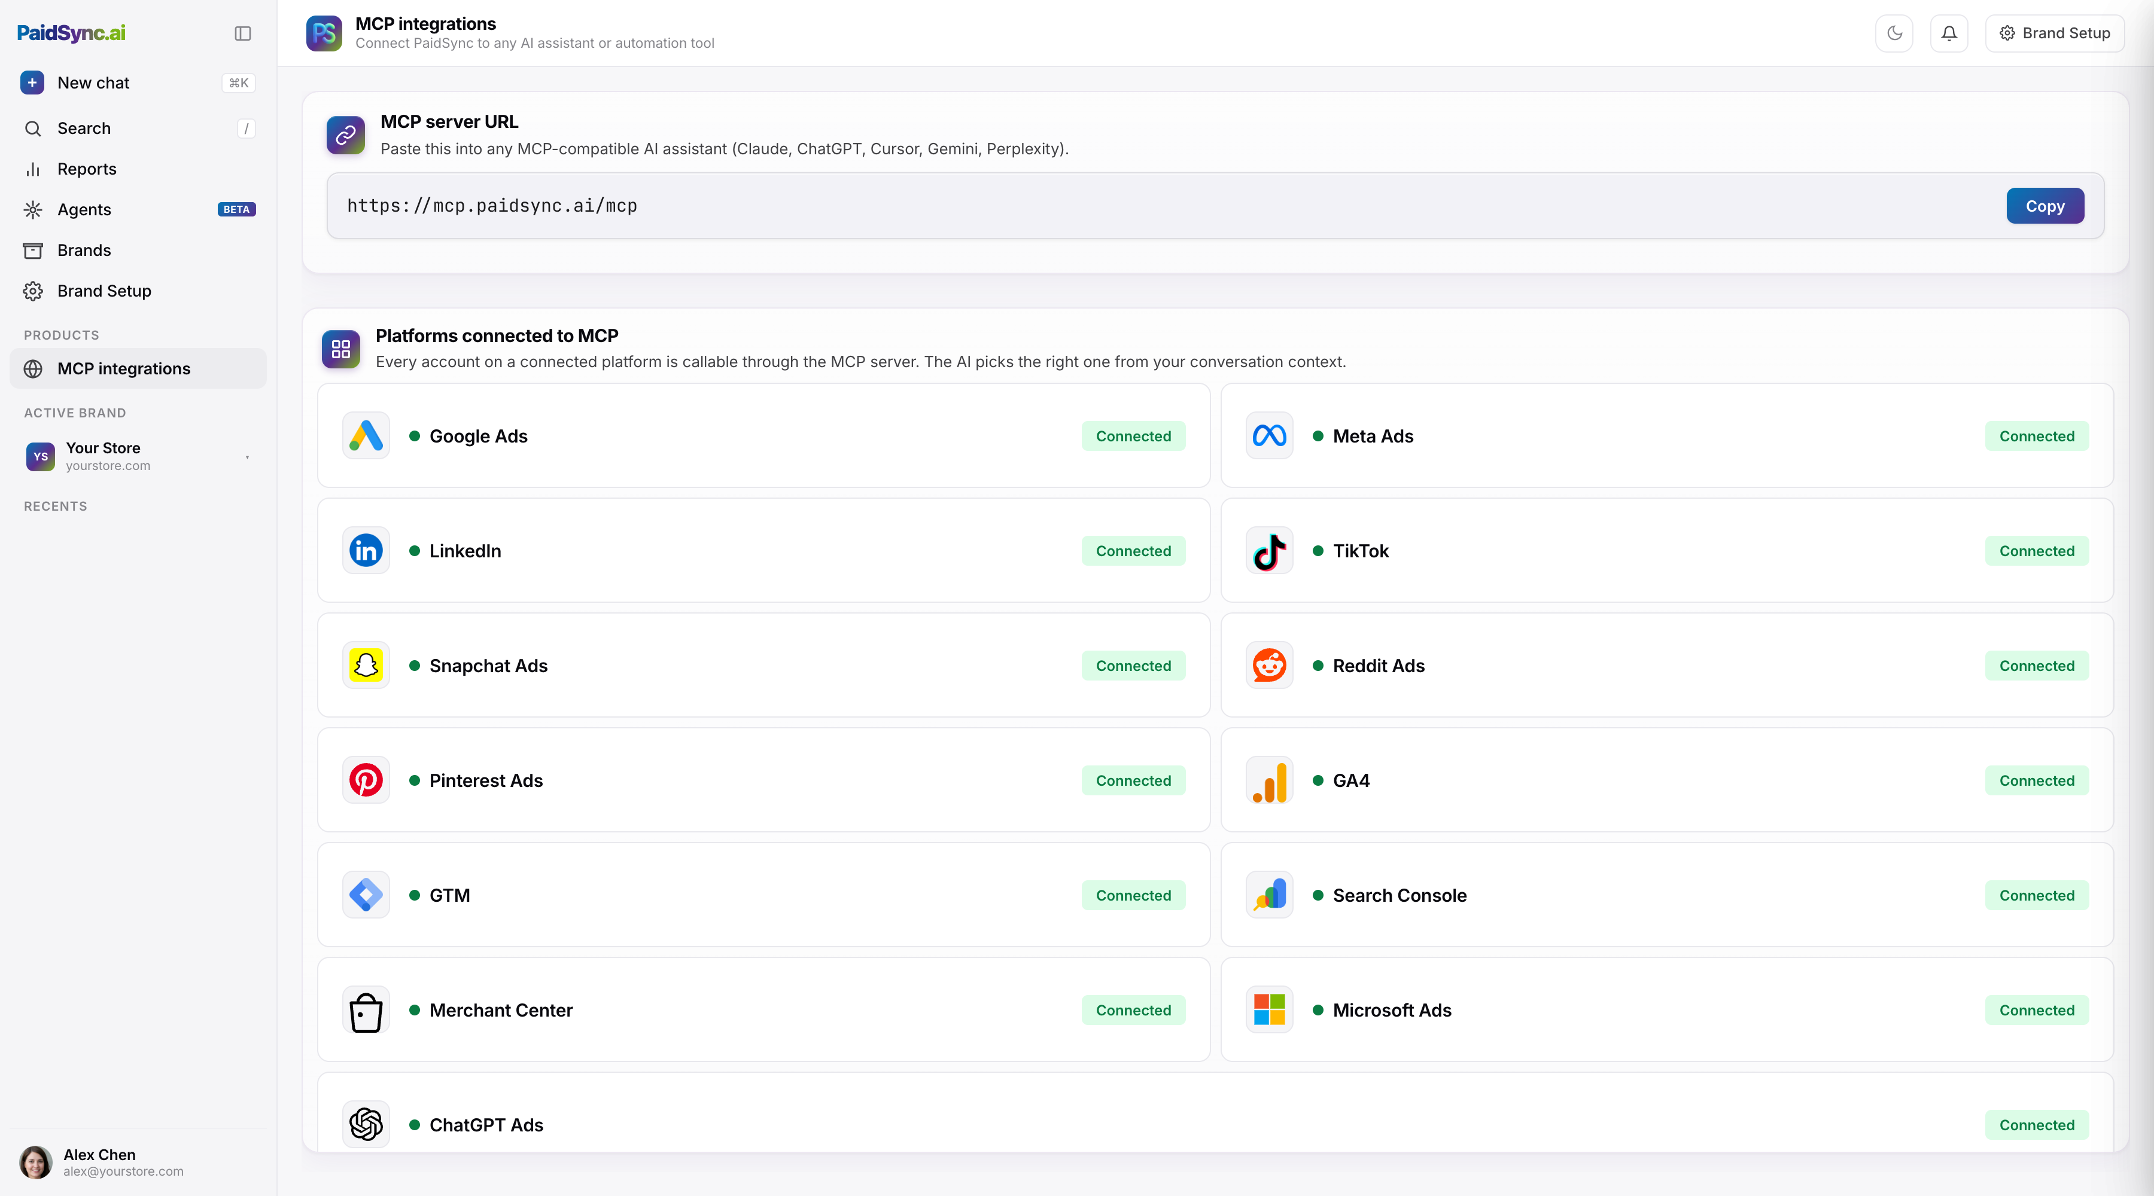Click the LinkedIn Connected badge
The height and width of the screenshot is (1196, 2154).
pos(1133,551)
